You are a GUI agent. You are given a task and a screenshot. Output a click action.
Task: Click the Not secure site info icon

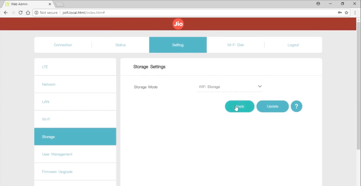click(36, 13)
